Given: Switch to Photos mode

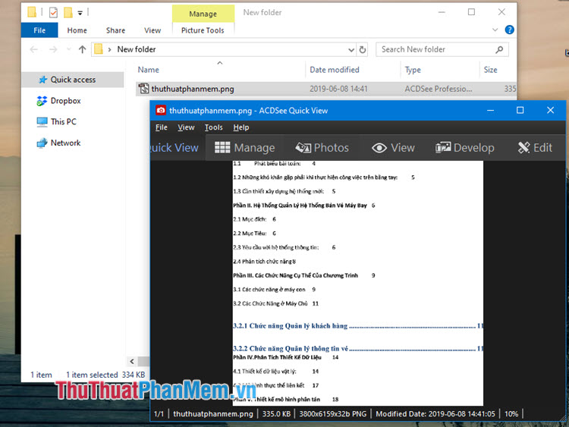Looking at the screenshot, I should tap(322, 148).
